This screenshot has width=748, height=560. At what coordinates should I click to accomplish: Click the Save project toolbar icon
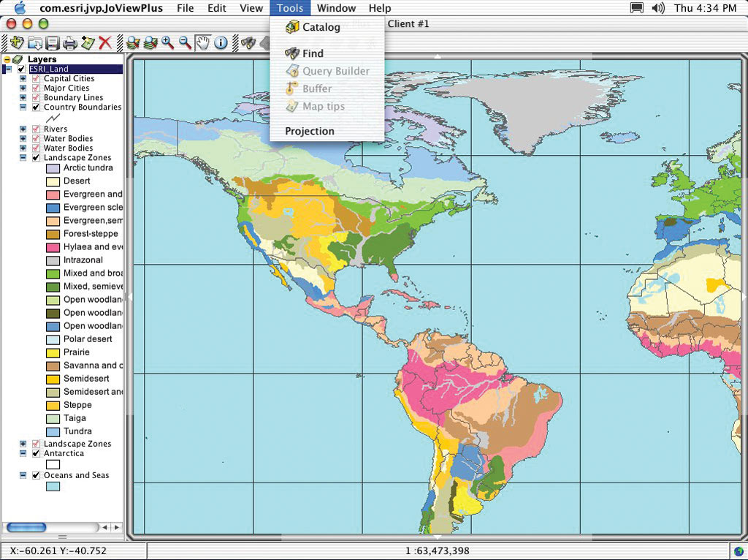[52, 43]
